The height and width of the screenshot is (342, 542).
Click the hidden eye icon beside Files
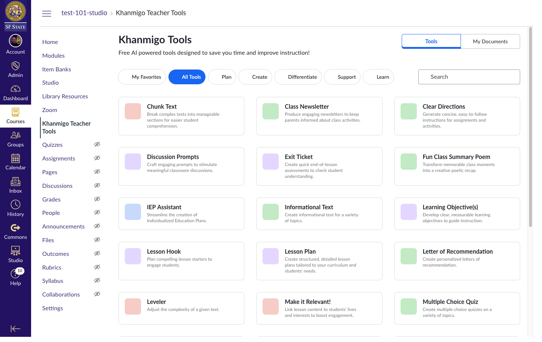[x=97, y=240]
